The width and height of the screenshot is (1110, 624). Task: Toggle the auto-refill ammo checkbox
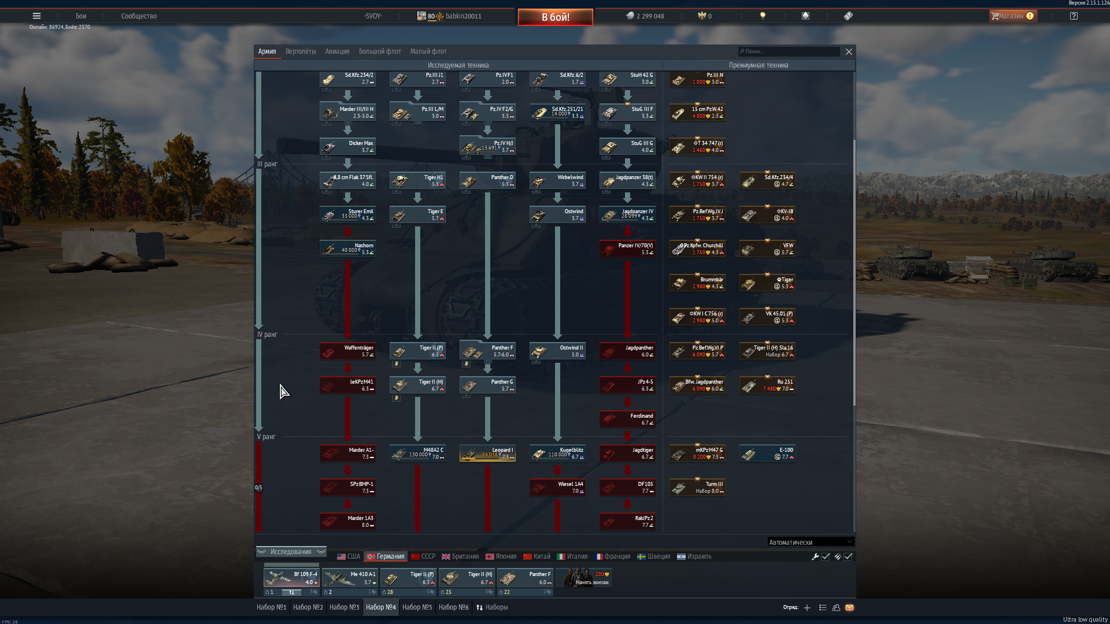click(x=848, y=557)
